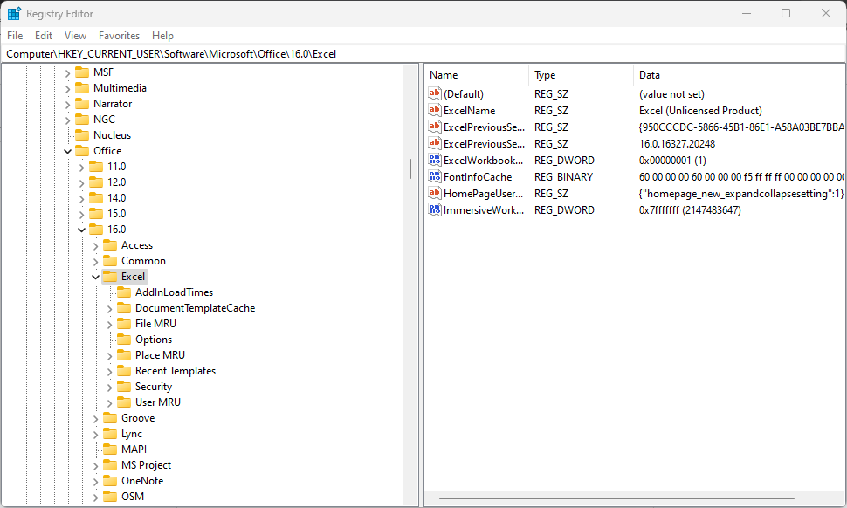Expand the MS Project key

[95, 466]
